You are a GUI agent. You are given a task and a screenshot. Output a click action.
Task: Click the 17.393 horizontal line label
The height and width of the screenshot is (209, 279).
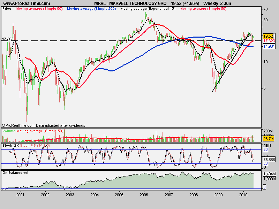coord(8,39)
